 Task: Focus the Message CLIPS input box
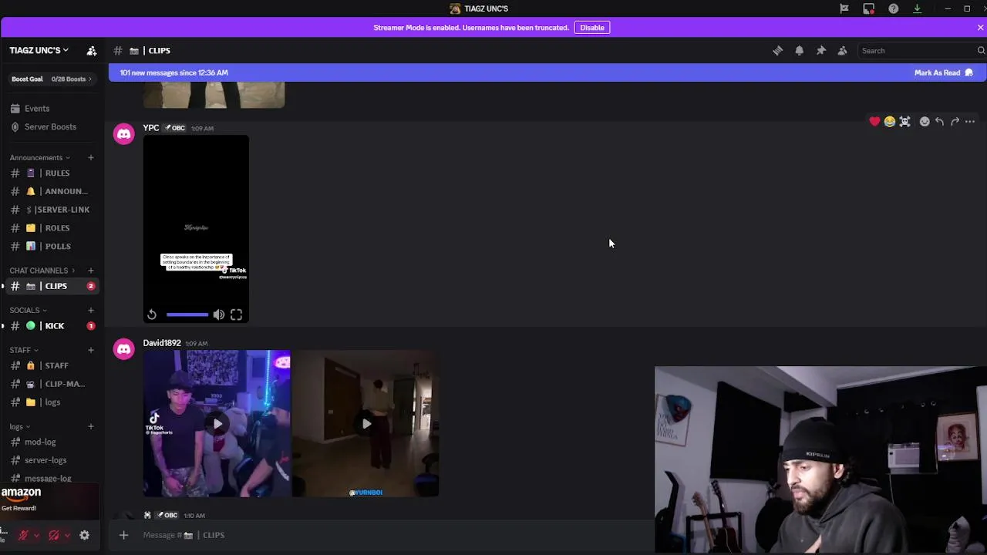click(x=393, y=535)
